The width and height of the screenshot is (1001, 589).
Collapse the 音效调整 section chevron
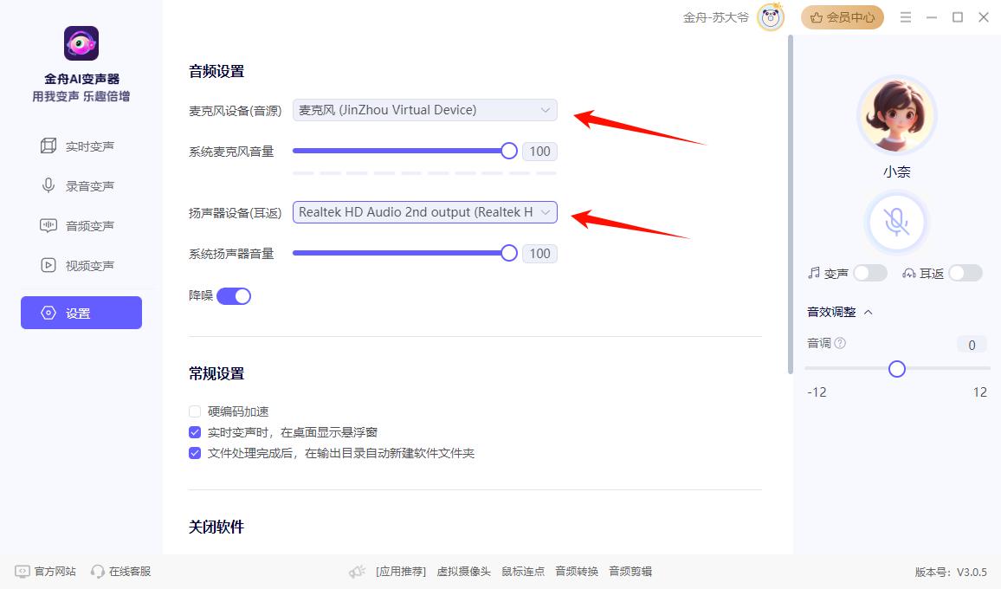869,313
